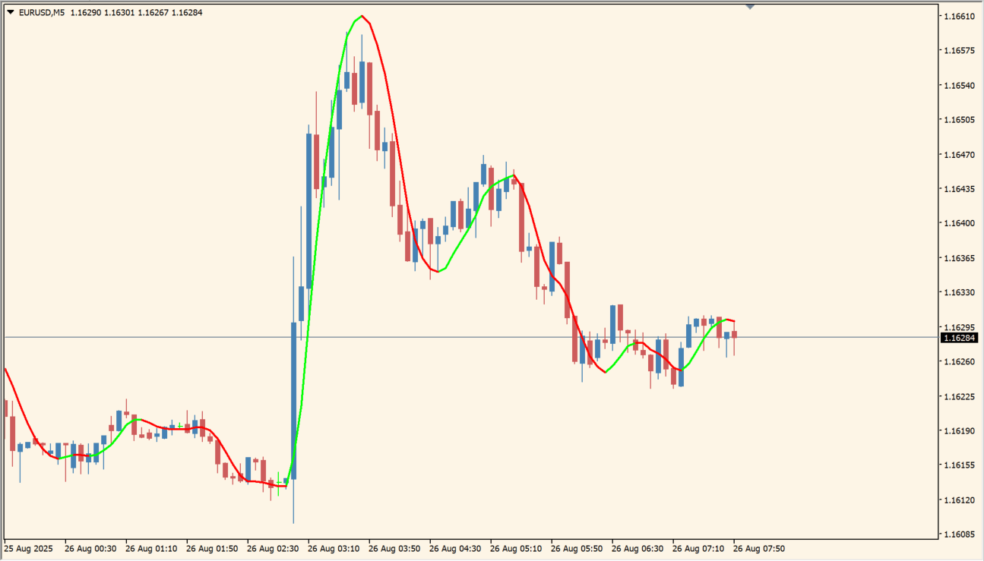Click the 26 Aug 02:30 time label

point(273,548)
